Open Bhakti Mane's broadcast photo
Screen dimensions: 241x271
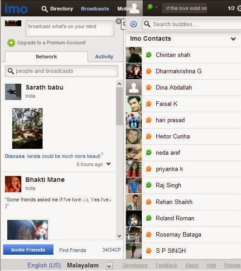point(28,230)
